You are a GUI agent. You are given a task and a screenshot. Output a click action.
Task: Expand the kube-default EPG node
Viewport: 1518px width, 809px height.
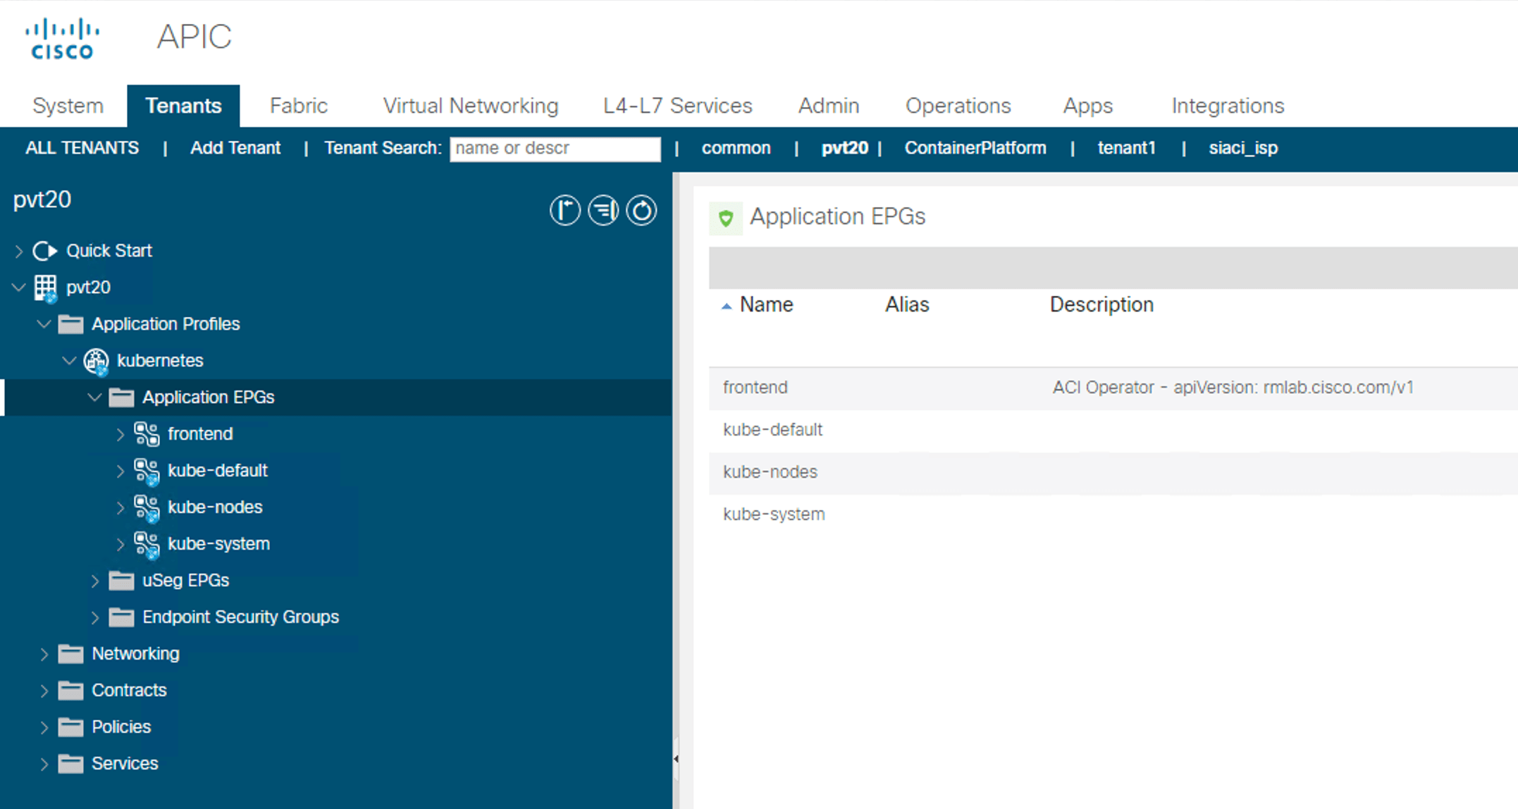pyautogui.click(x=120, y=471)
